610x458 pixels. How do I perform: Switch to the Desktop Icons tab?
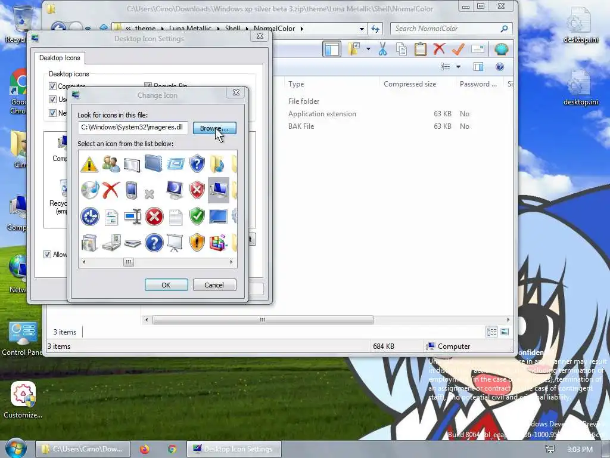60,58
